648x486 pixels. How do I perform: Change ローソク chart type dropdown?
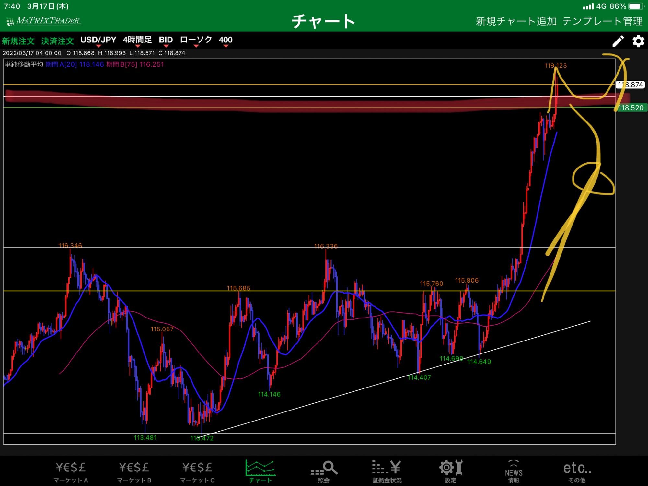(x=196, y=40)
